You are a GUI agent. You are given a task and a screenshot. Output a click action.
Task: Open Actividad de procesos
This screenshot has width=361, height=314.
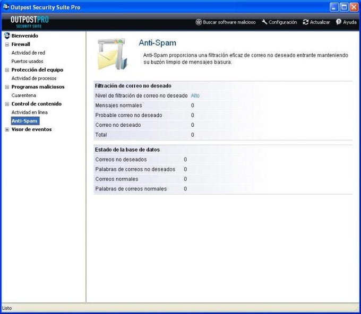click(34, 78)
